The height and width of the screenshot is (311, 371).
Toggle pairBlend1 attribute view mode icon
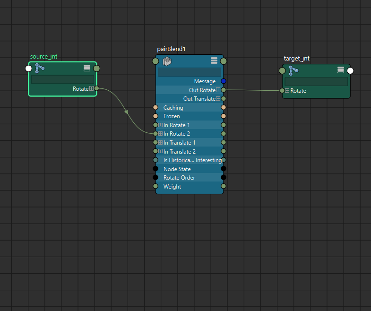click(214, 60)
